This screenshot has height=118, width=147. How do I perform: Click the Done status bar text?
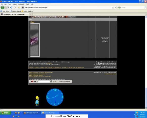pos(2,110)
